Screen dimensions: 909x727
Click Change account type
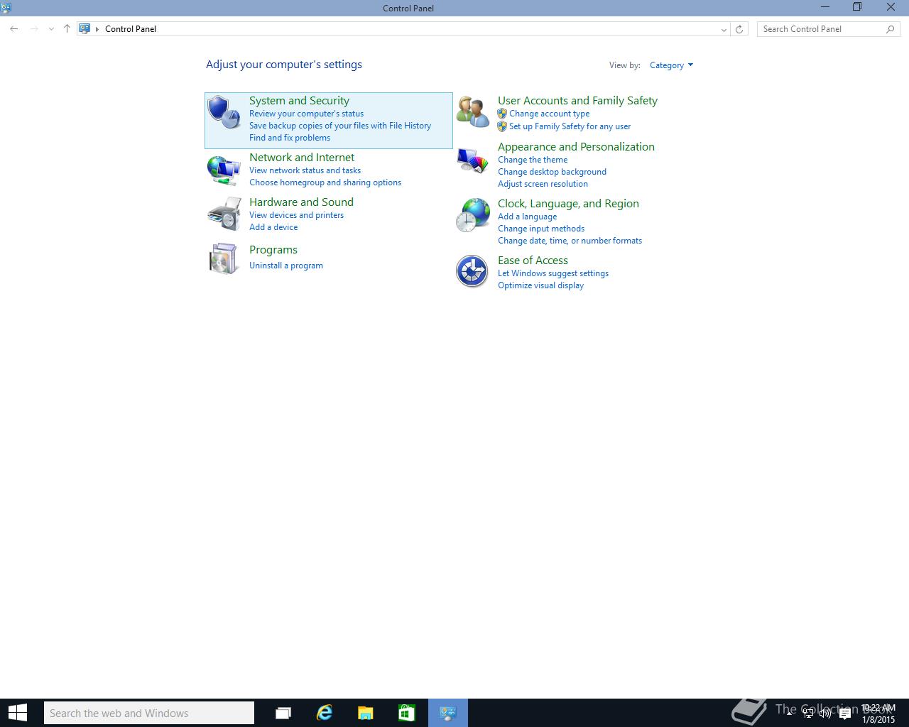point(549,114)
